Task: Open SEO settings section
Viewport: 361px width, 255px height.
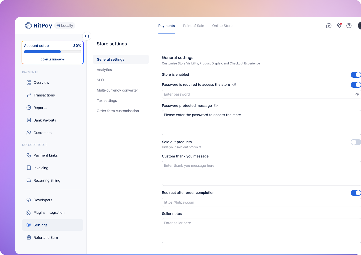Action: pyautogui.click(x=100, y=80)
